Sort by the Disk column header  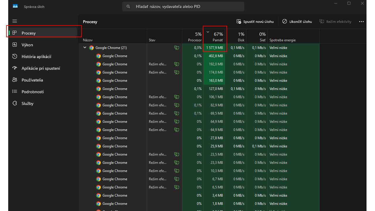[x=236, y=36]
